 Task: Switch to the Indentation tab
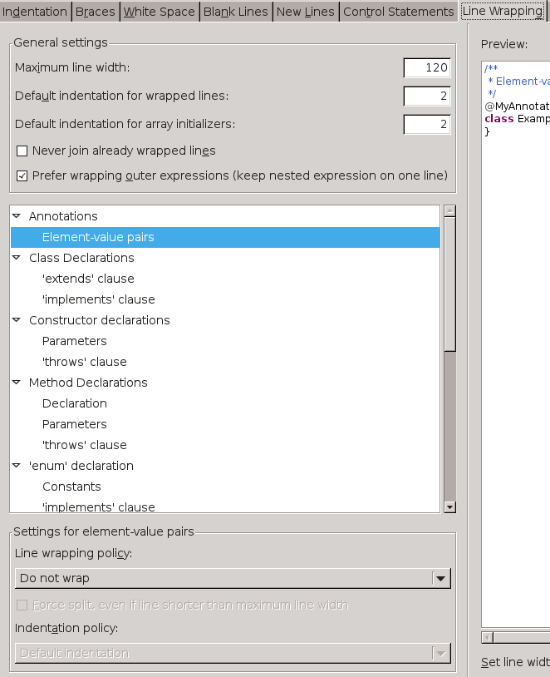point(35,12)
